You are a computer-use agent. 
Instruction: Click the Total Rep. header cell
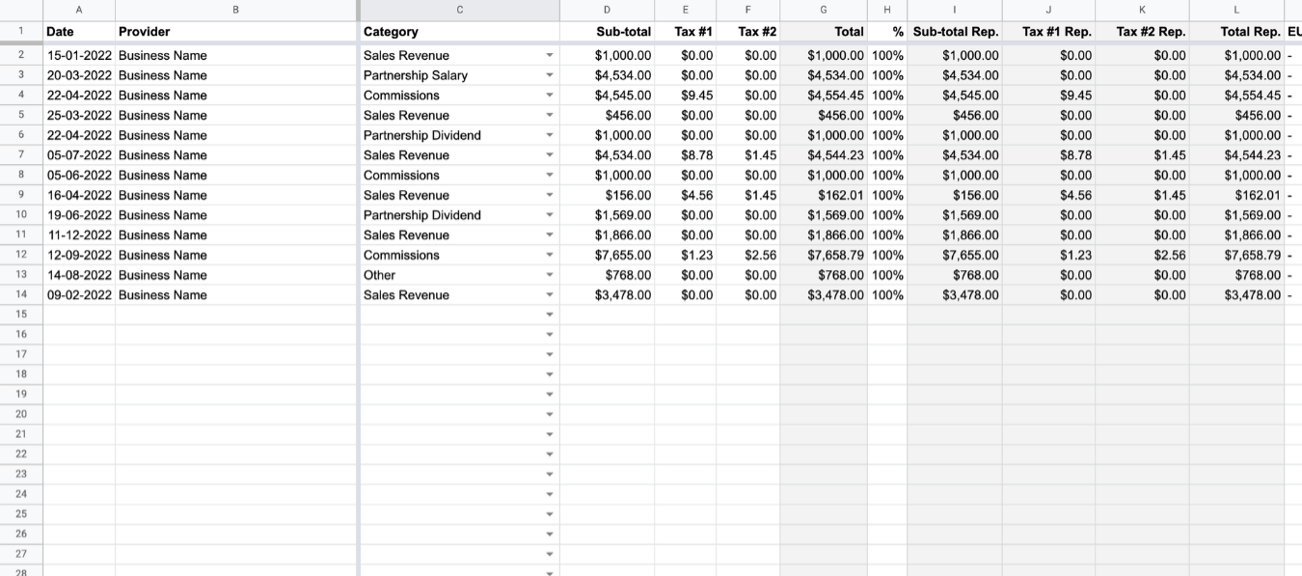click(1250, 32)
